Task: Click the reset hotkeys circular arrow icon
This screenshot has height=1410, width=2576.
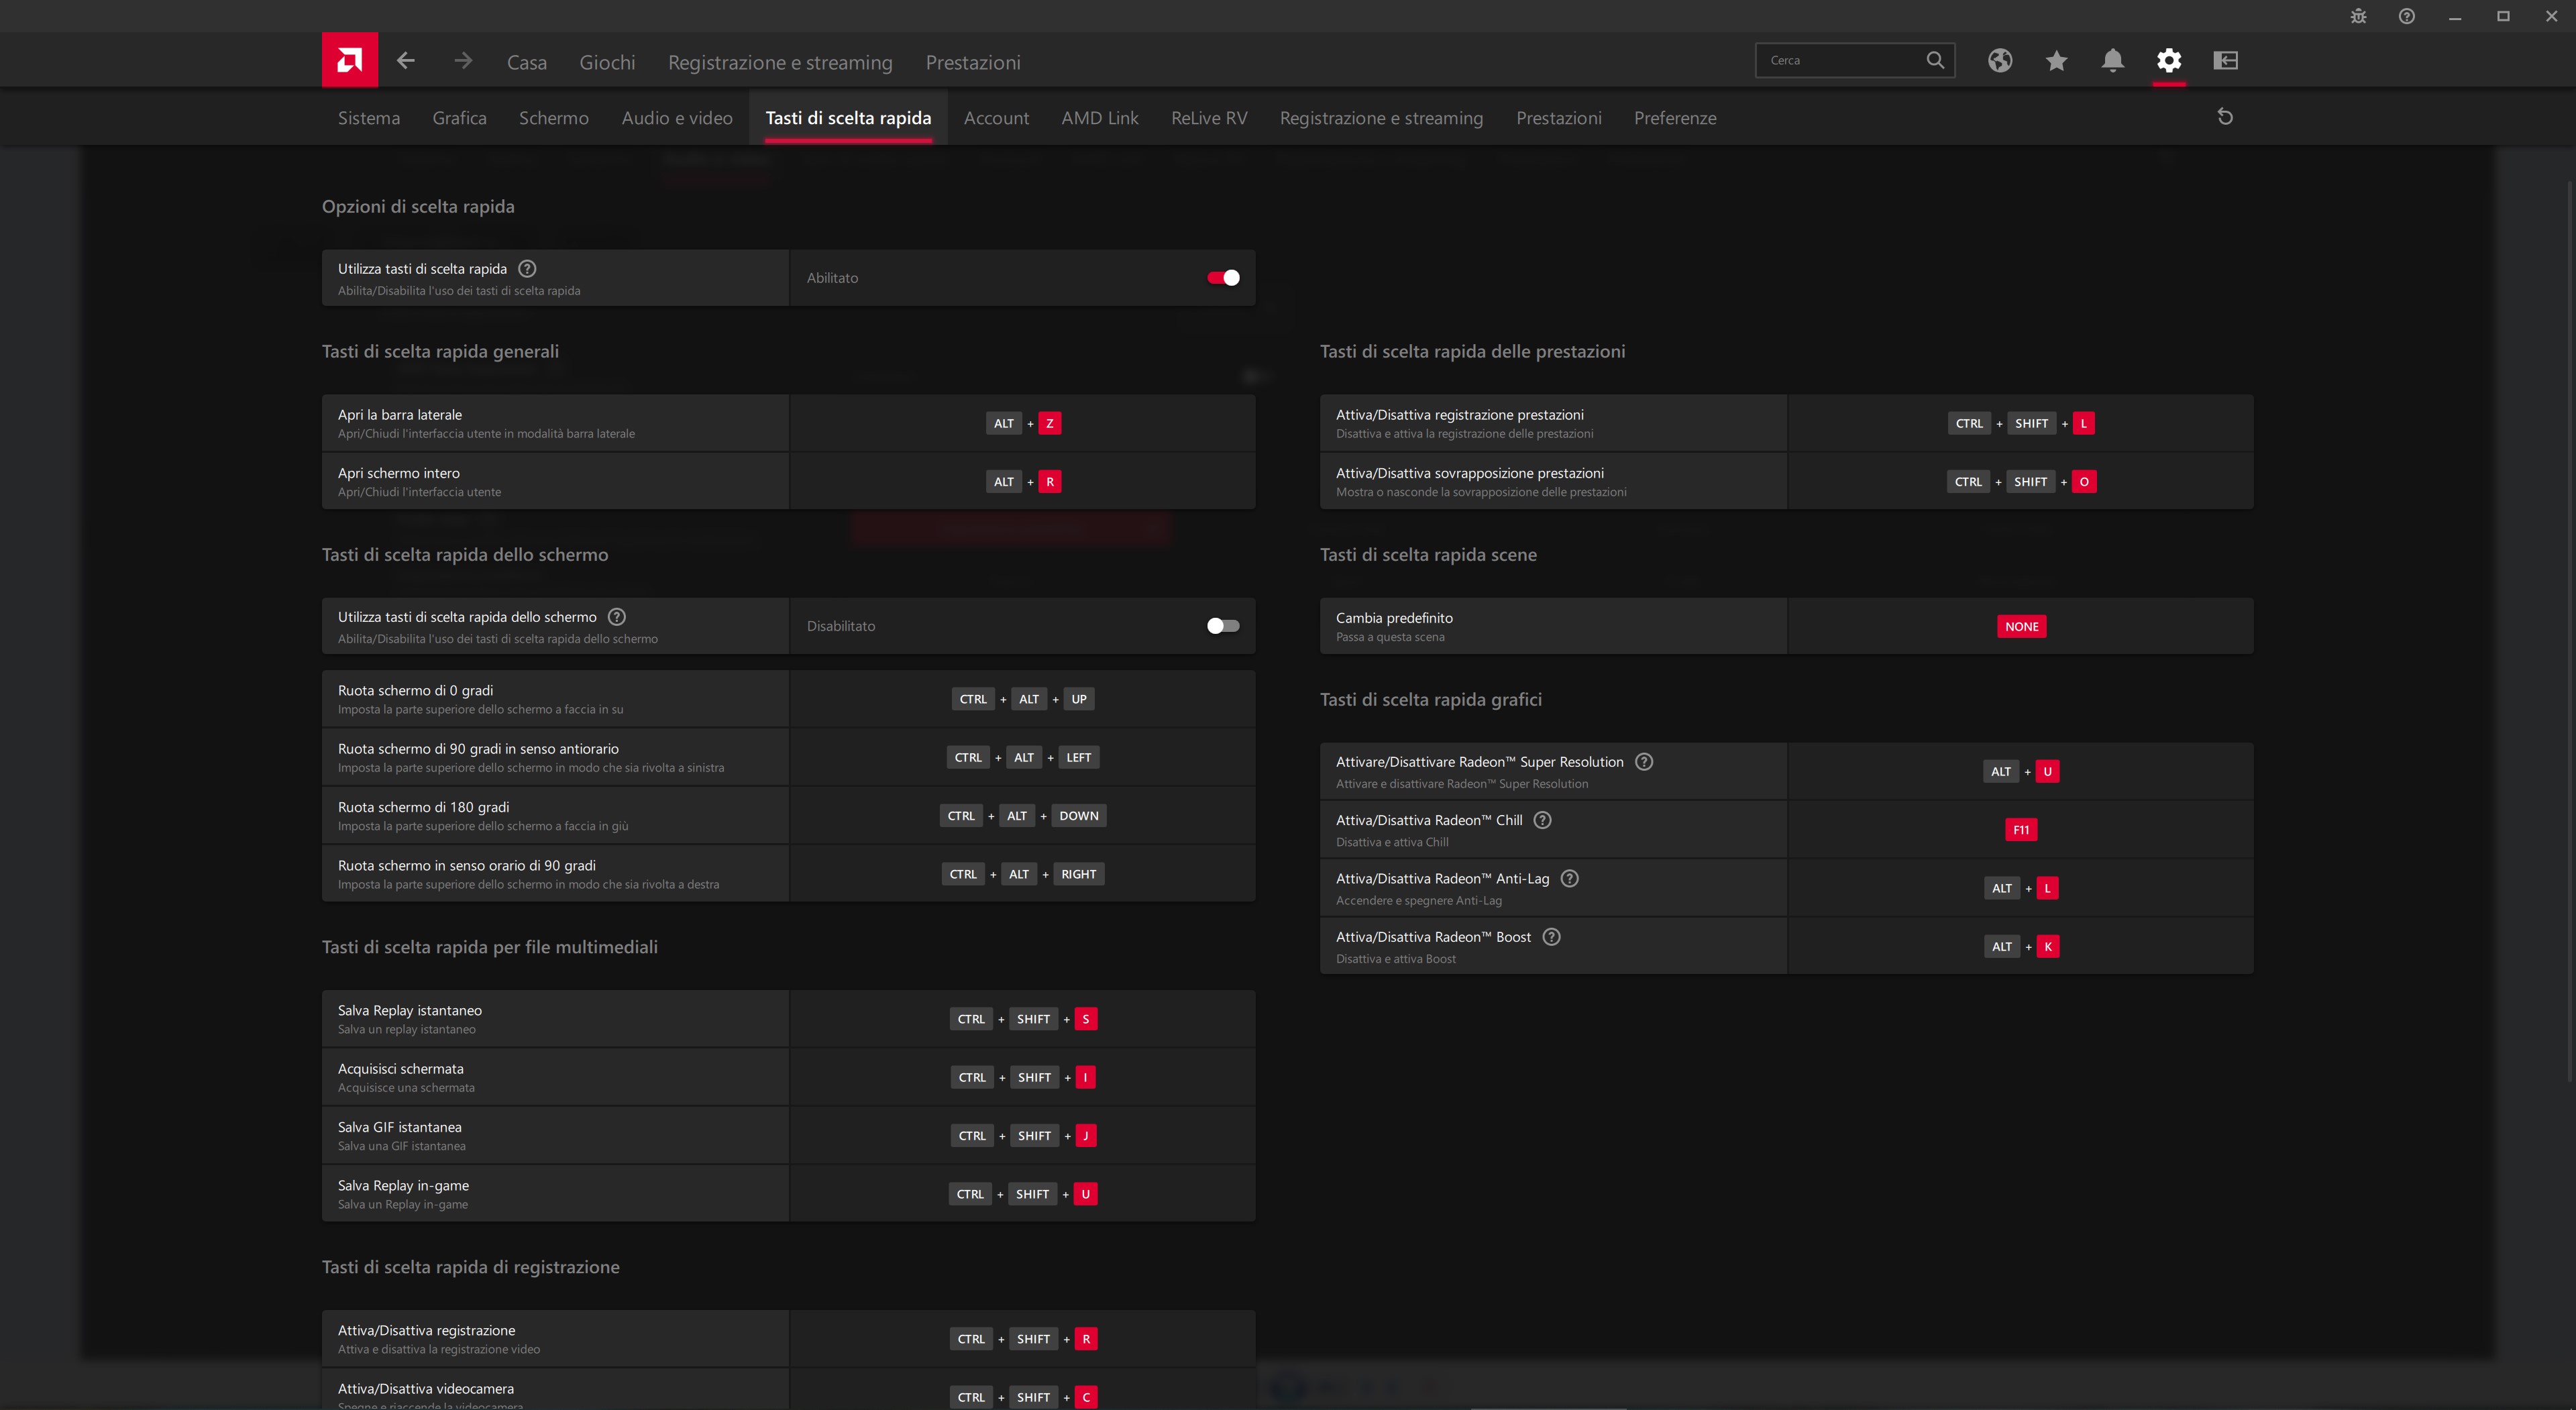Action: 2225,117
